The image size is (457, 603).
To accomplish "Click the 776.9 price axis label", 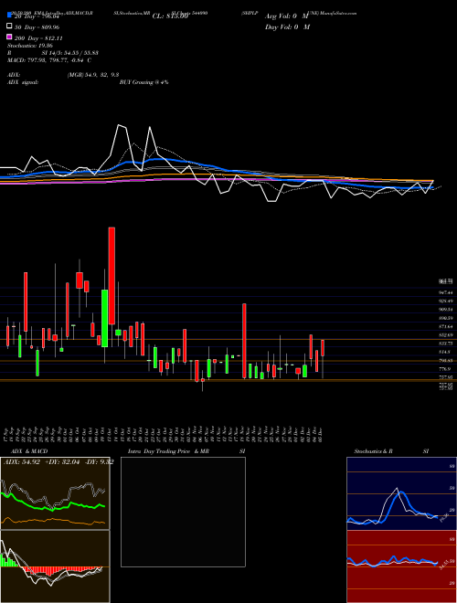I will click(445, 369).
